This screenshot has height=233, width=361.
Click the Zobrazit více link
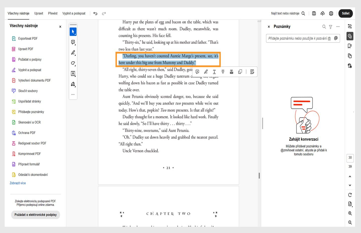18,183
